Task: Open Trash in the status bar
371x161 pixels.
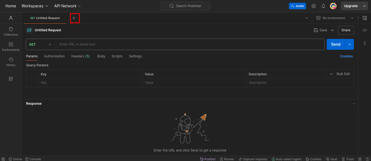Action: 348,159
